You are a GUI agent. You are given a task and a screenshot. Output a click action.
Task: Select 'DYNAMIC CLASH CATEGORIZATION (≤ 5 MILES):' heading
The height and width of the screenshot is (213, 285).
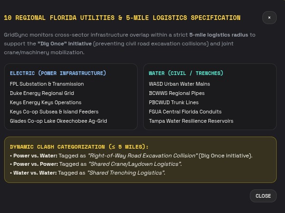(x=79, y=147)
